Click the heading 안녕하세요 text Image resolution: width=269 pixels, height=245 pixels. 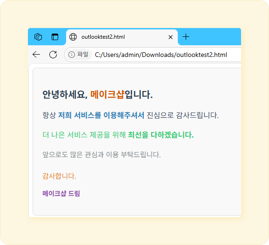[65, 94]
